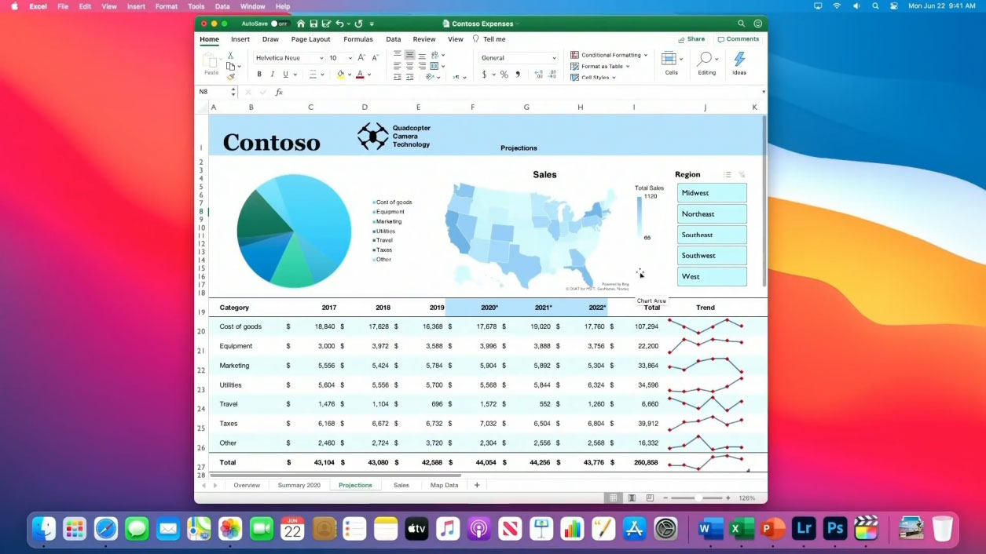This screenshot has width=986, height=554.
Task: Open the Page Layout ribbon tab
Action: tap(310, 39)
